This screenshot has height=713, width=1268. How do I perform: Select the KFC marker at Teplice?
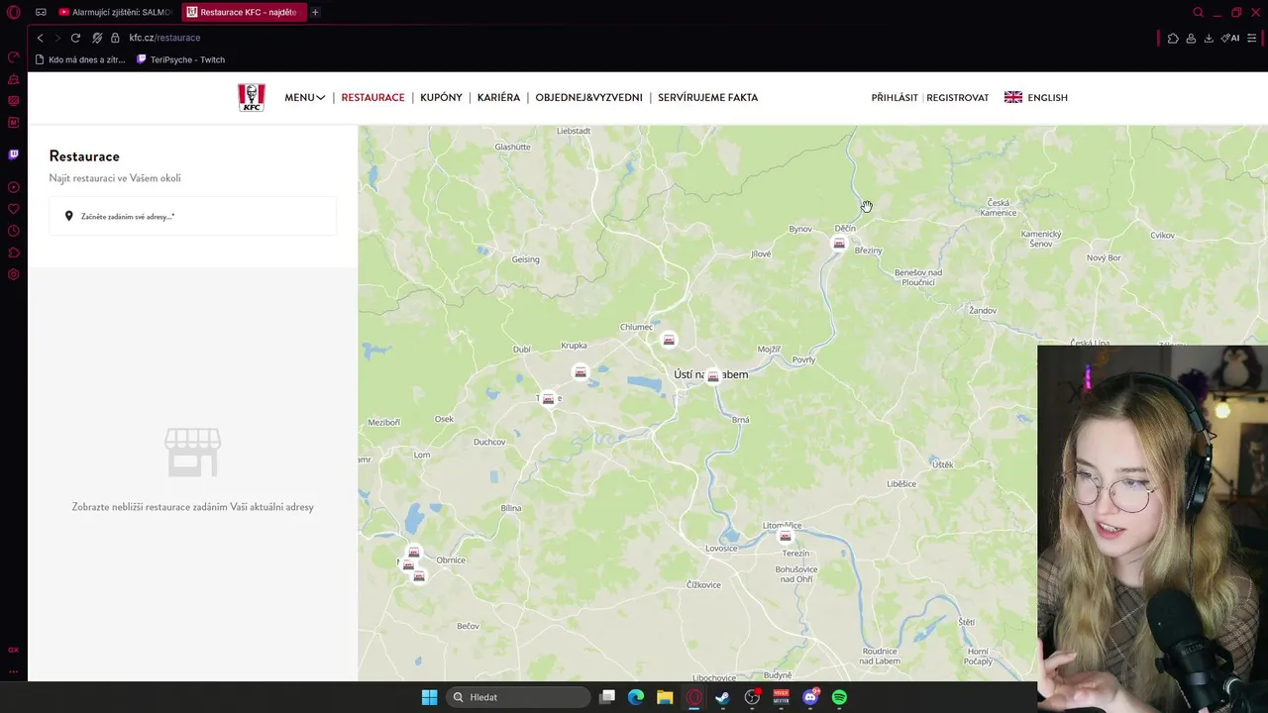548,398
